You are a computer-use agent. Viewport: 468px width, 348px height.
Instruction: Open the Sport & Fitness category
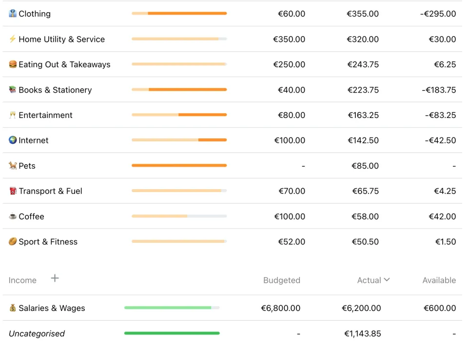pos(232,241)
